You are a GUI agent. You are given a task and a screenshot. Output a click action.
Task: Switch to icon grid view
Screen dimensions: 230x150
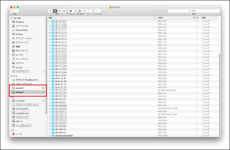(51, 11)
